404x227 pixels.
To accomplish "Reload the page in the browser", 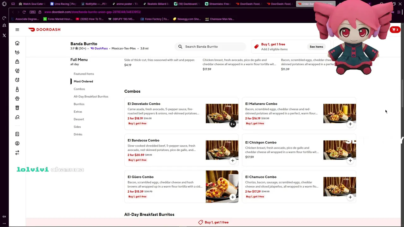I will (x=24, y=12).
